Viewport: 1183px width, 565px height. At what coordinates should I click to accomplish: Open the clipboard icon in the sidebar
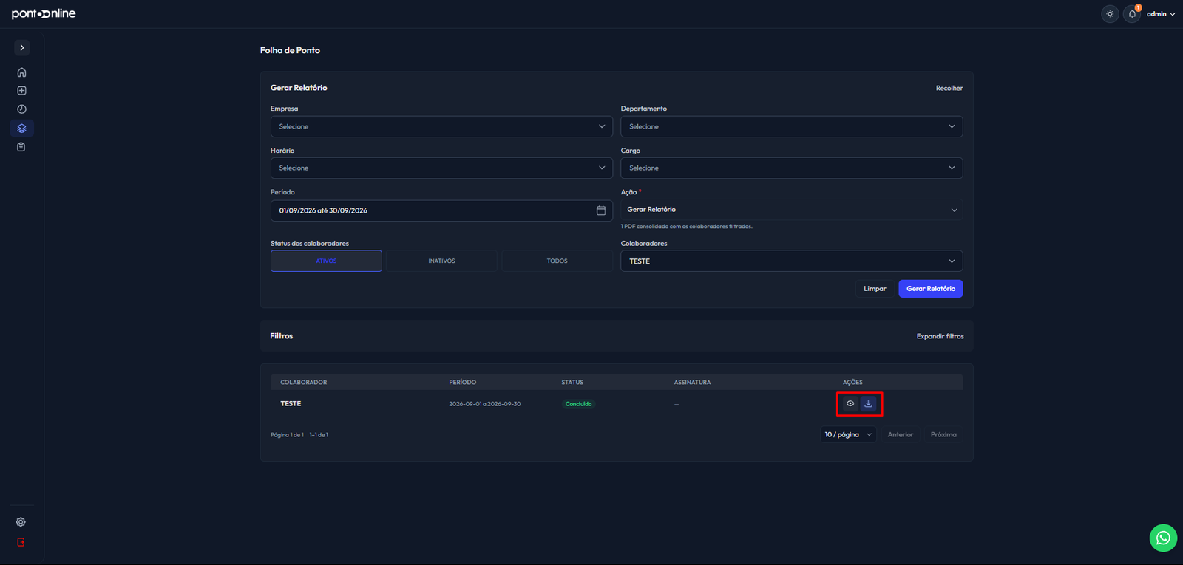click(x=21, y=147)
